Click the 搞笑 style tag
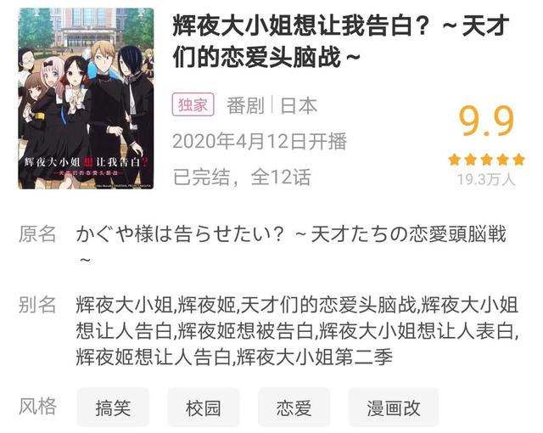This screenshot has height=433, width=543. click(x=113, y=408)
